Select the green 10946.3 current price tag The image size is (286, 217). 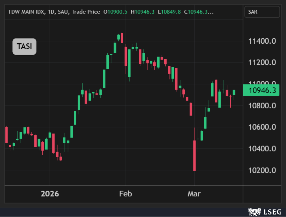pos(261,90)
